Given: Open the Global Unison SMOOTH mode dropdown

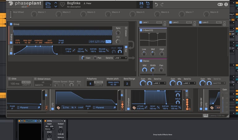Looking at the screenshot, I should coord(42,85).
